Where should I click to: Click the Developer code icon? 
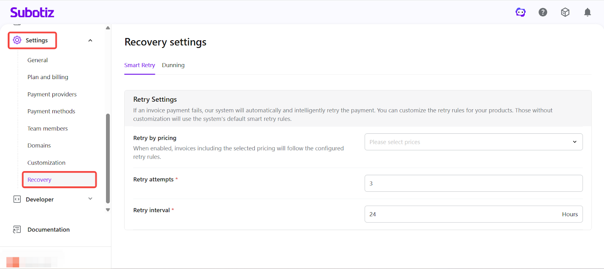pos(17,199)
